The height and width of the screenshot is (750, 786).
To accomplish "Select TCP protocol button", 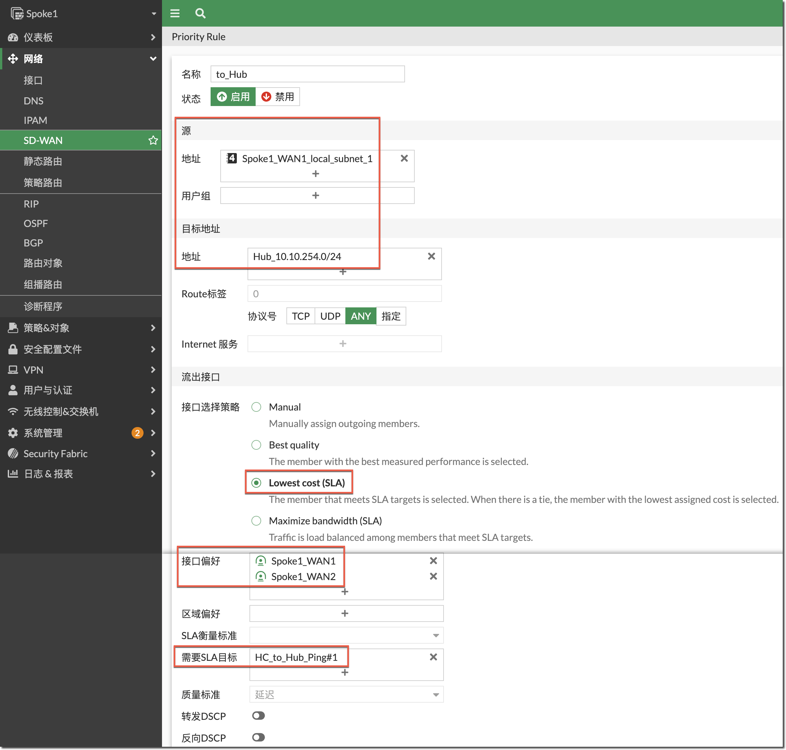I will tap(300, 316).
